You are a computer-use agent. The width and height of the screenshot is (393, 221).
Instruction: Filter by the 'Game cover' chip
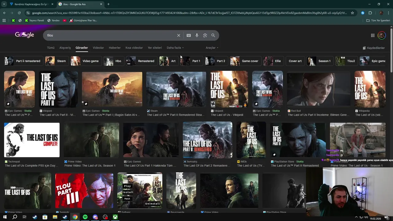coord(245,61)
